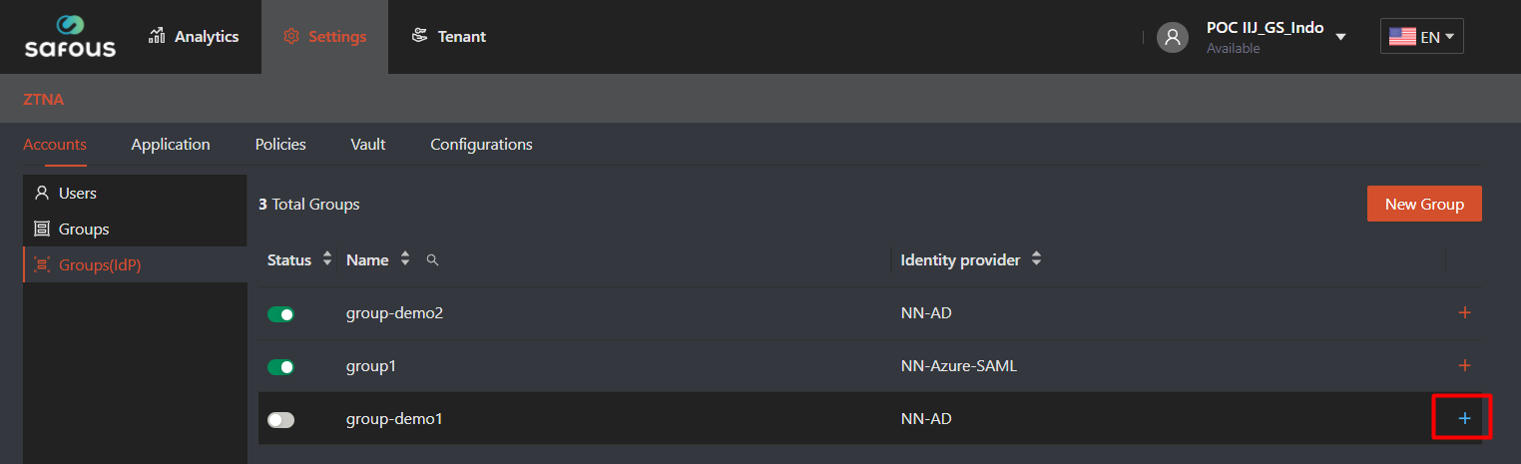
Task: Disable the group1 status toggle
Action: [x=281, y=367]
